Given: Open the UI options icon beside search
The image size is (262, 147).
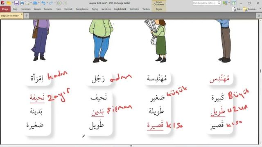Looking at the screenshot, I should click(225, 3).
